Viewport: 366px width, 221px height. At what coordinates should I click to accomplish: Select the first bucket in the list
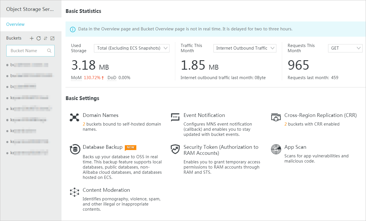pos(29,65)
